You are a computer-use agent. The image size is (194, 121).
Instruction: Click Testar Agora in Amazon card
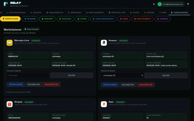click(x=110, y=85)
